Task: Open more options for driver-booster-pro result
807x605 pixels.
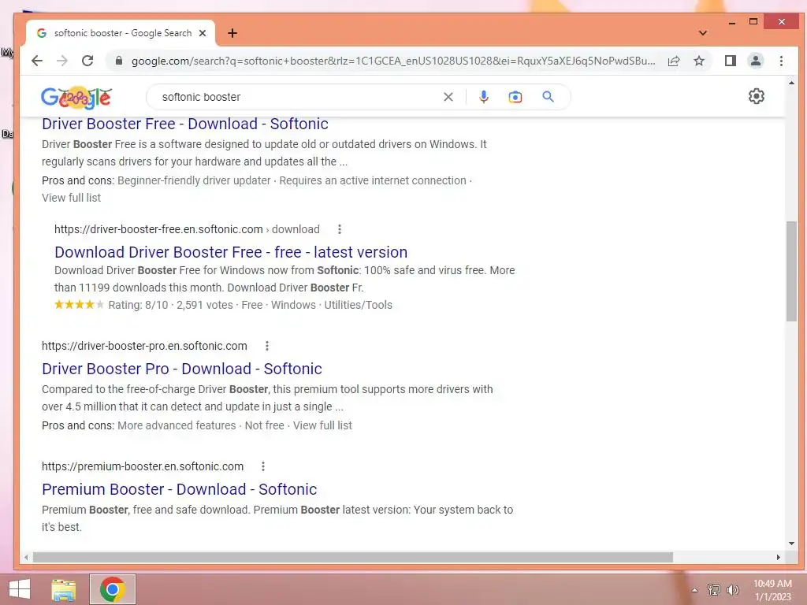Action: 266,346
